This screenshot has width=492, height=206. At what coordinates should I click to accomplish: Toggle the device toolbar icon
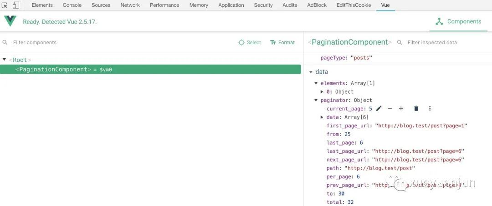pos(16,5)
